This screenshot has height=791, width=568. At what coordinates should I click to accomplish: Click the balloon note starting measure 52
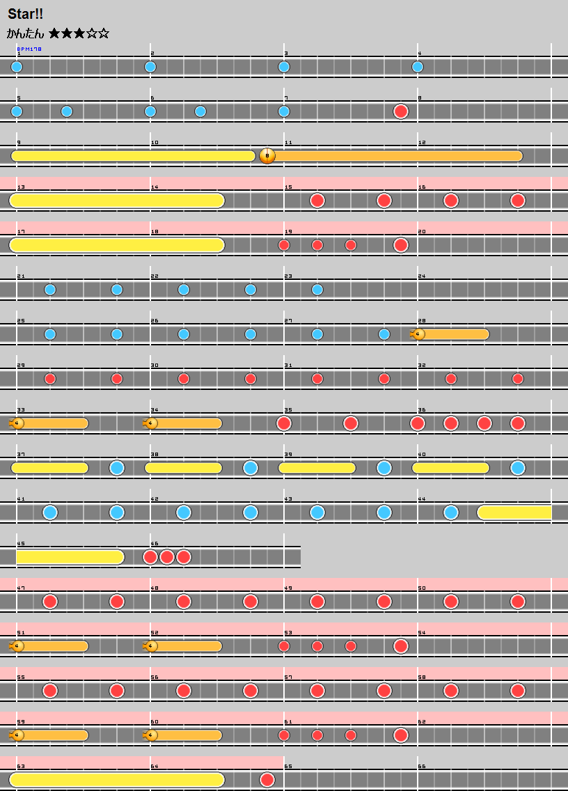[152, 646]
